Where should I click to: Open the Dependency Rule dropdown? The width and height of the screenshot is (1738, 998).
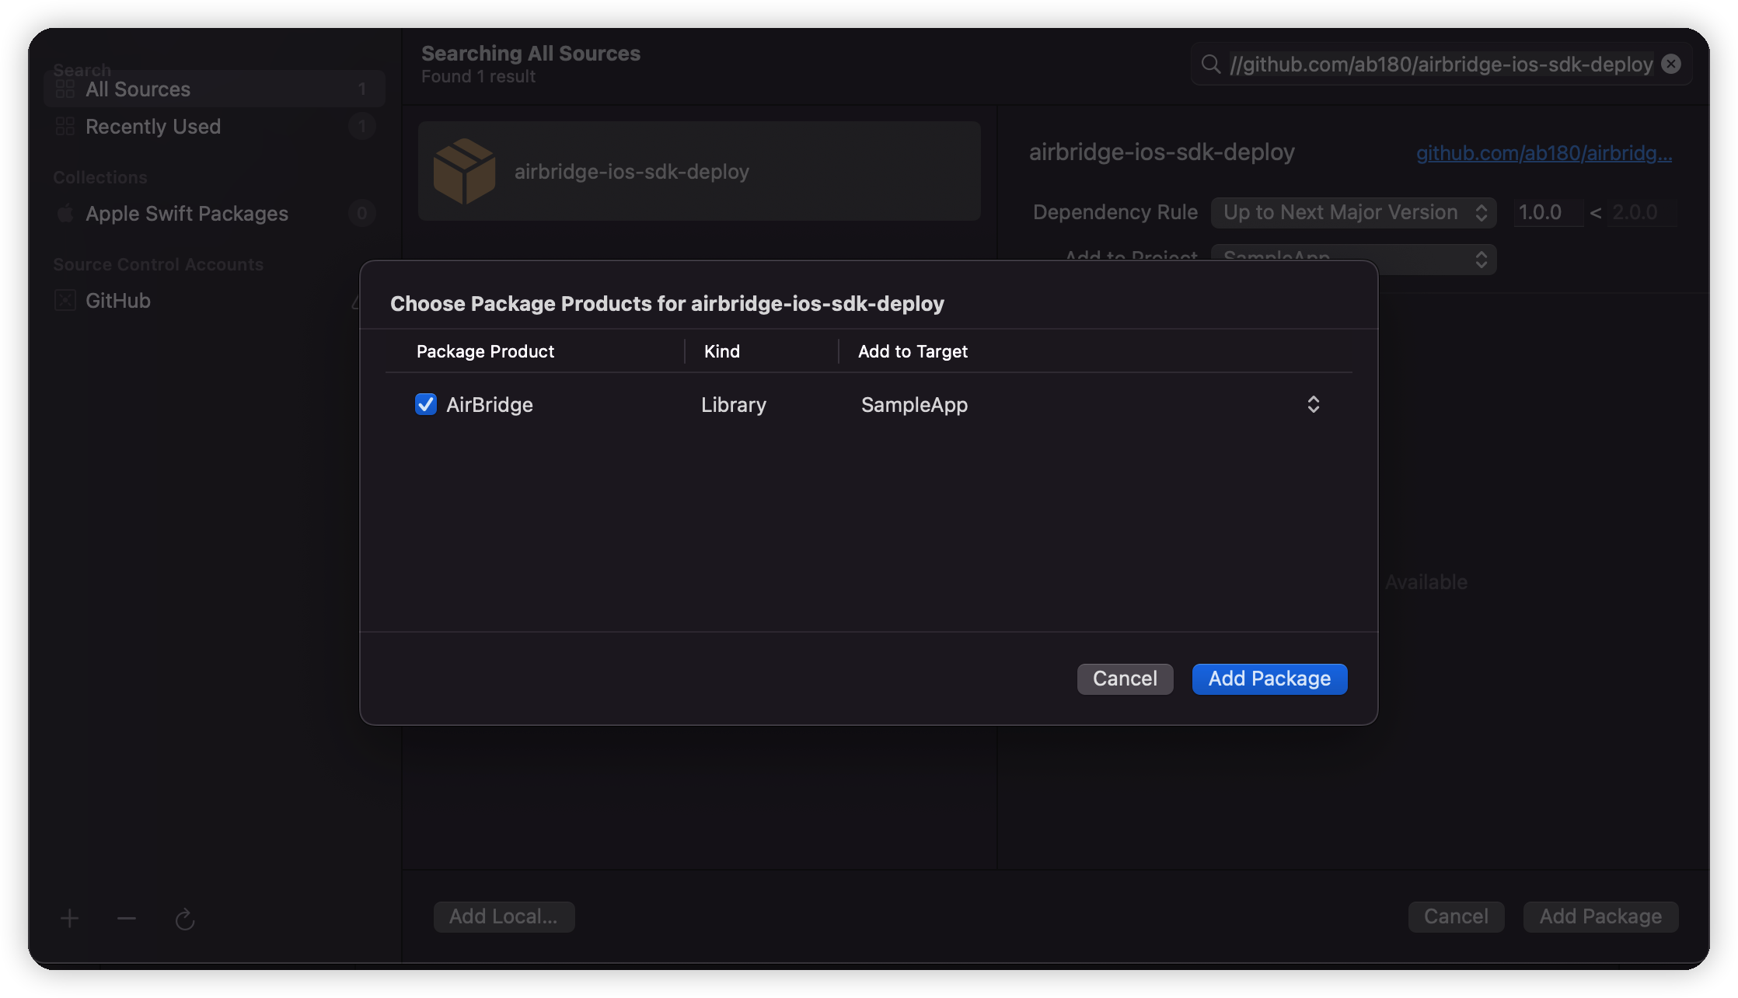(1353, 212)
